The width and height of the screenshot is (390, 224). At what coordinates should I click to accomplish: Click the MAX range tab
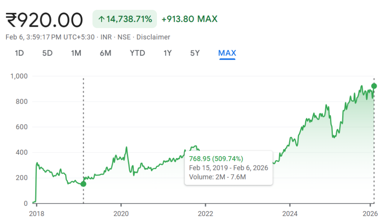(x=227, y=53)
